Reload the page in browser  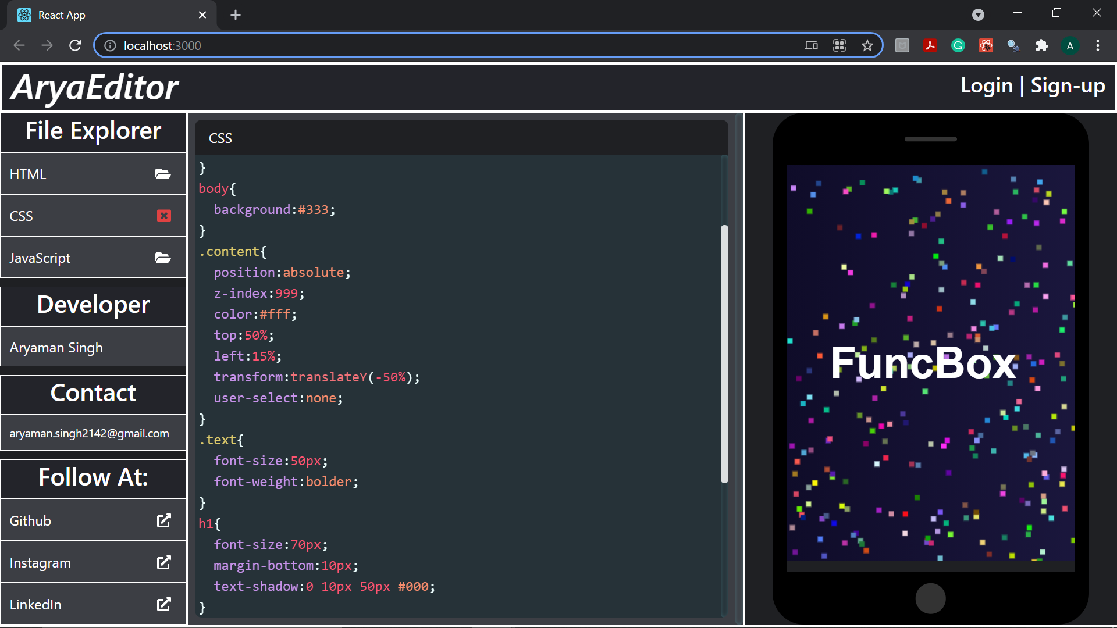click(x=75, y=45)
